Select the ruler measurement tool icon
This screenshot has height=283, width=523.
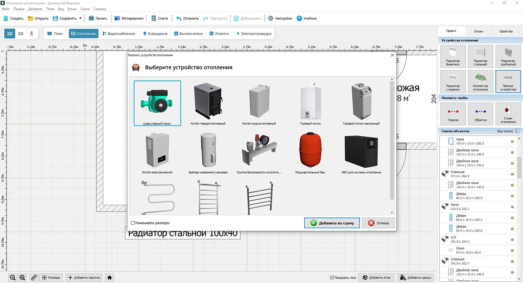(x=34, y=277)
